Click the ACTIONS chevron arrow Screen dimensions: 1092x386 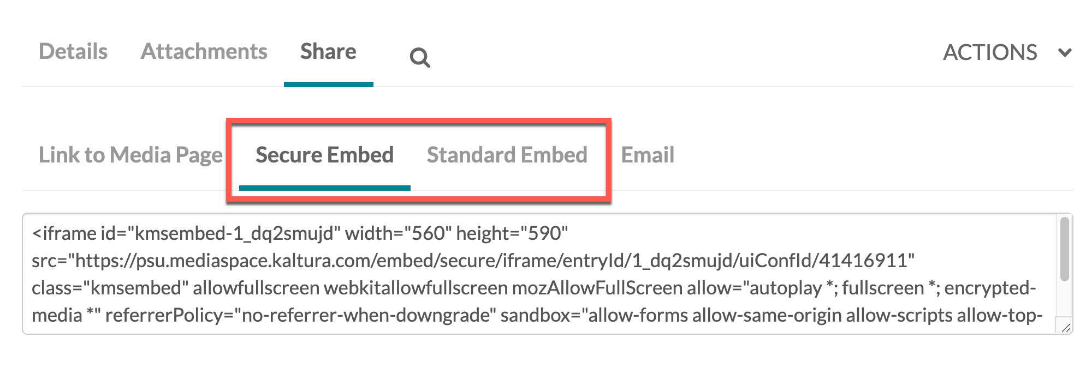(1064, 53)
